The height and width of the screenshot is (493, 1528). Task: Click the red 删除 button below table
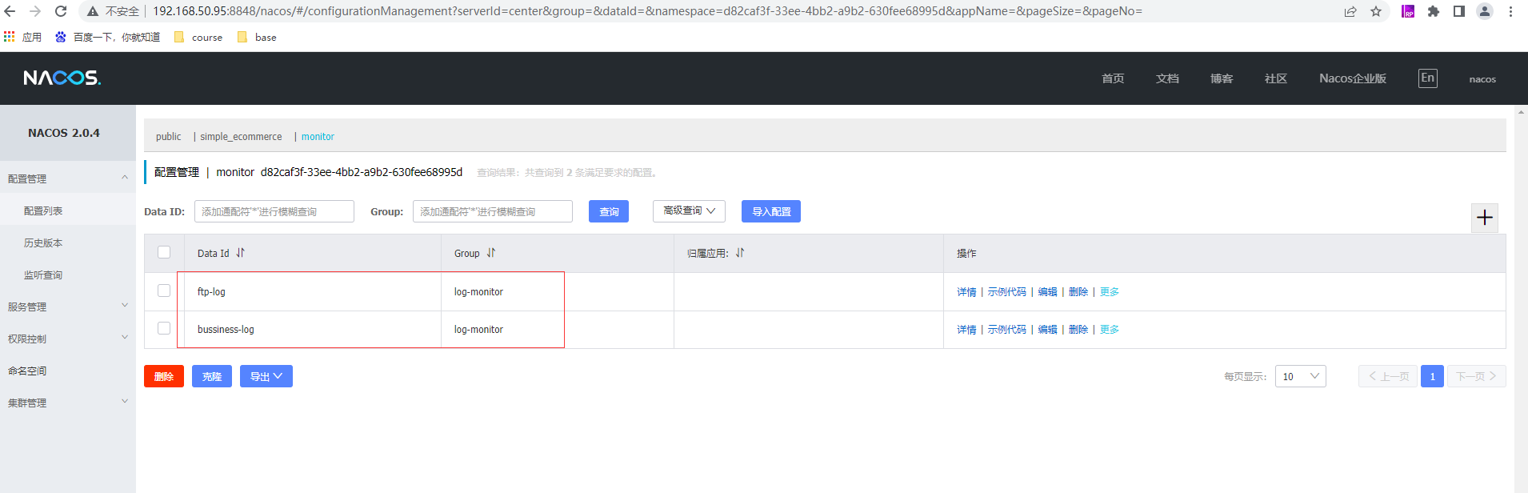pyautogui.click(x=164, y=376)
